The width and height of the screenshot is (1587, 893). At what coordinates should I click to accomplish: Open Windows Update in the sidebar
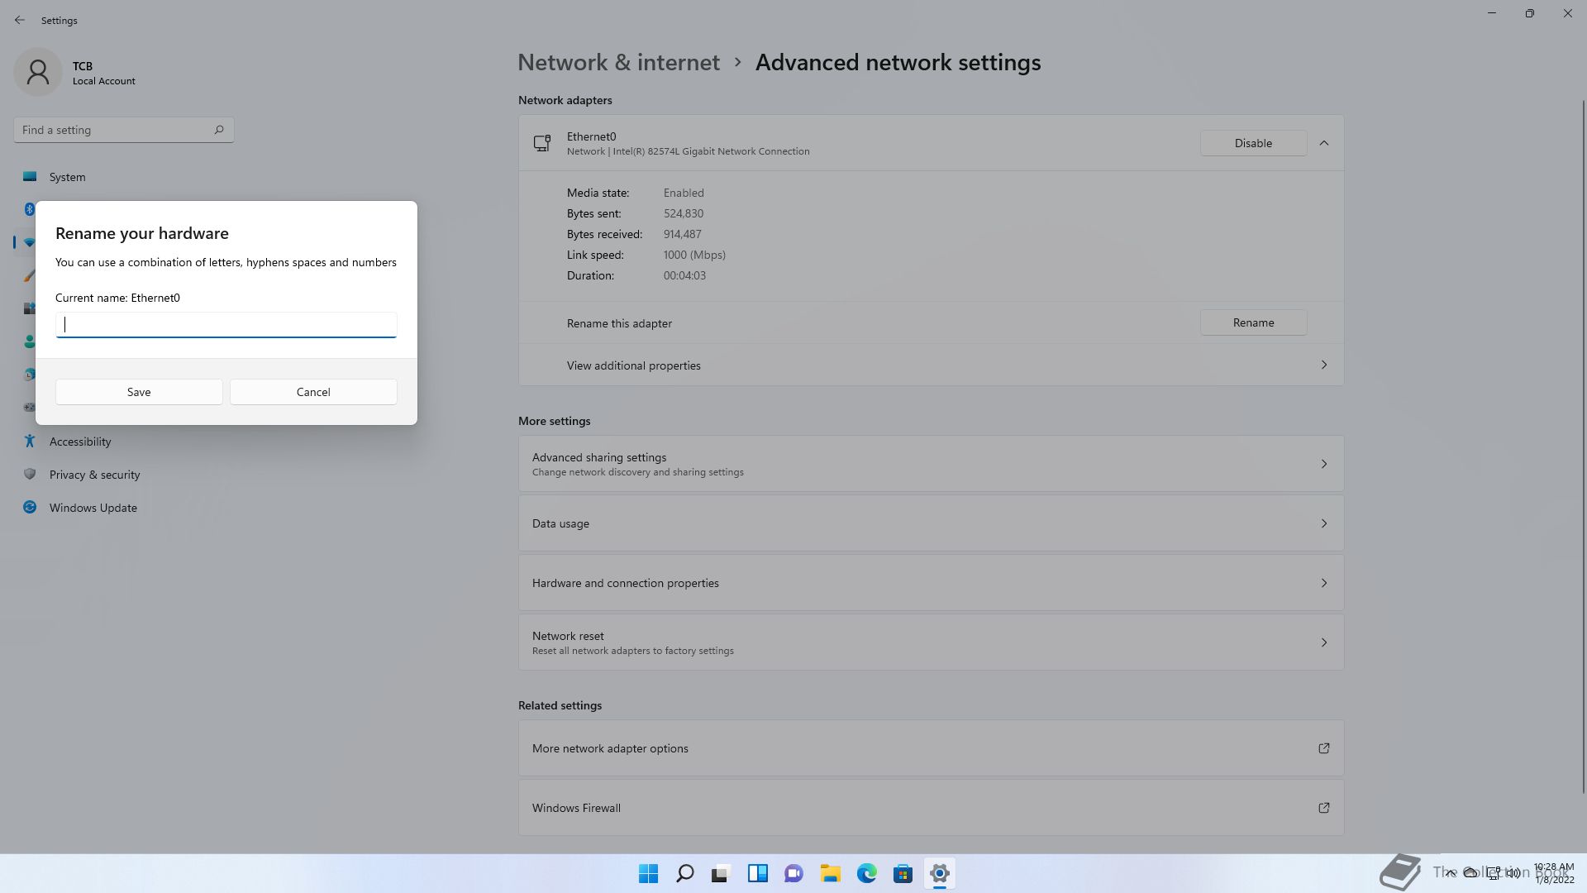[124, 508]
